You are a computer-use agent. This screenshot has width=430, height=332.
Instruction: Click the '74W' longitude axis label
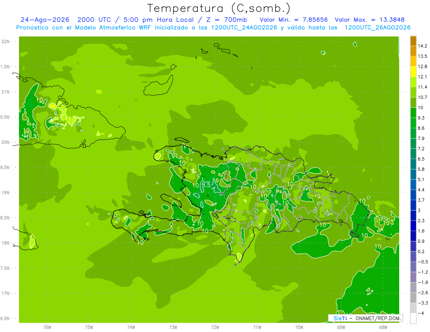click(x=131, y=327)
